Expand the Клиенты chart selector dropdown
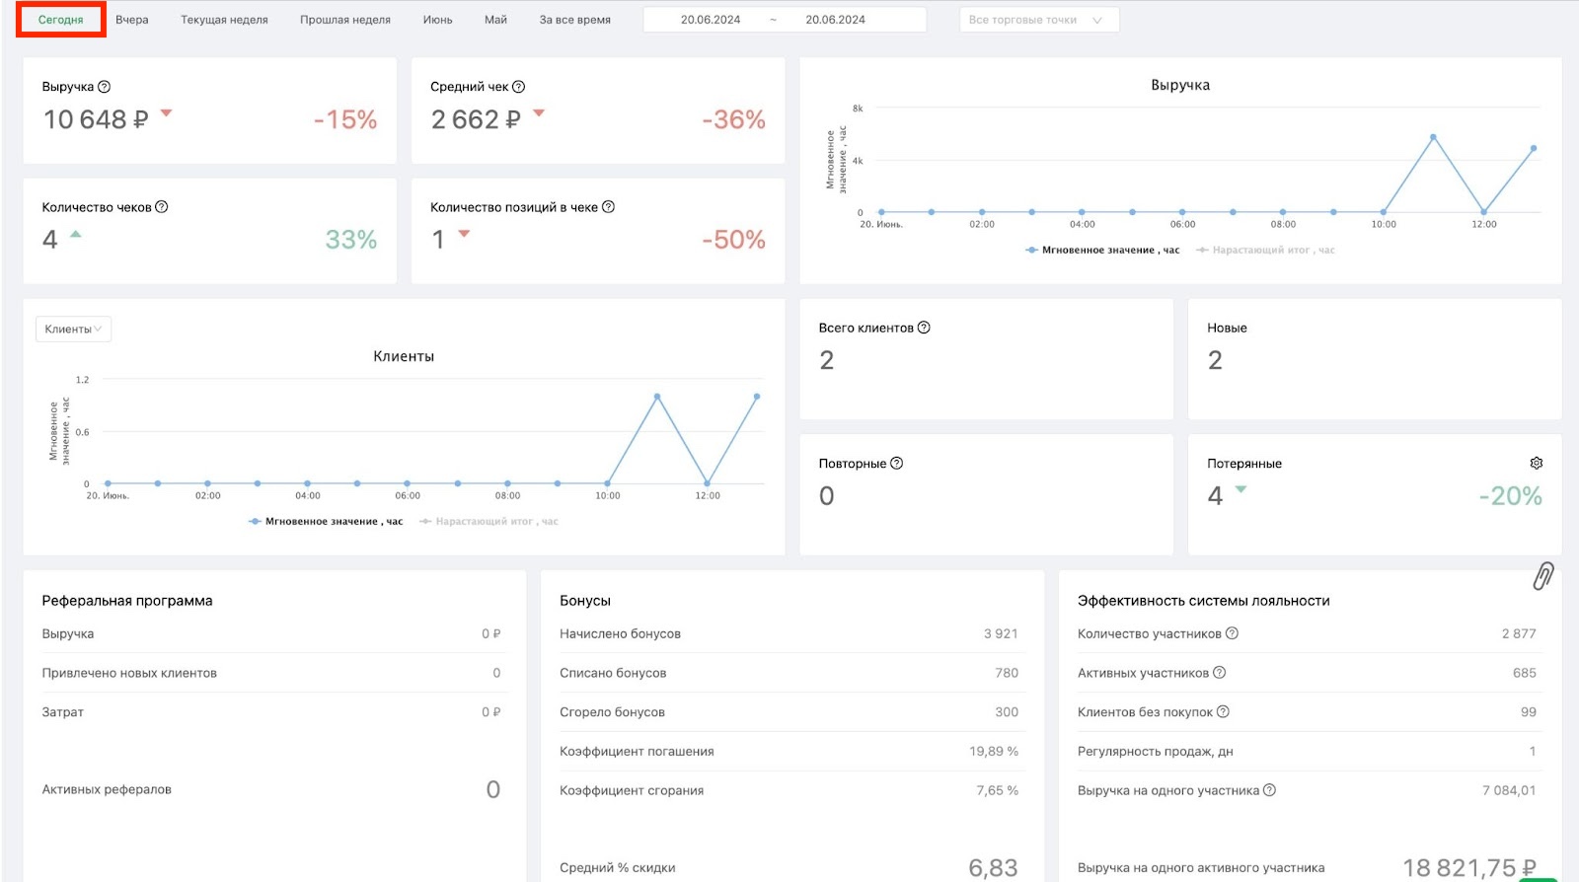 [73, 330]
